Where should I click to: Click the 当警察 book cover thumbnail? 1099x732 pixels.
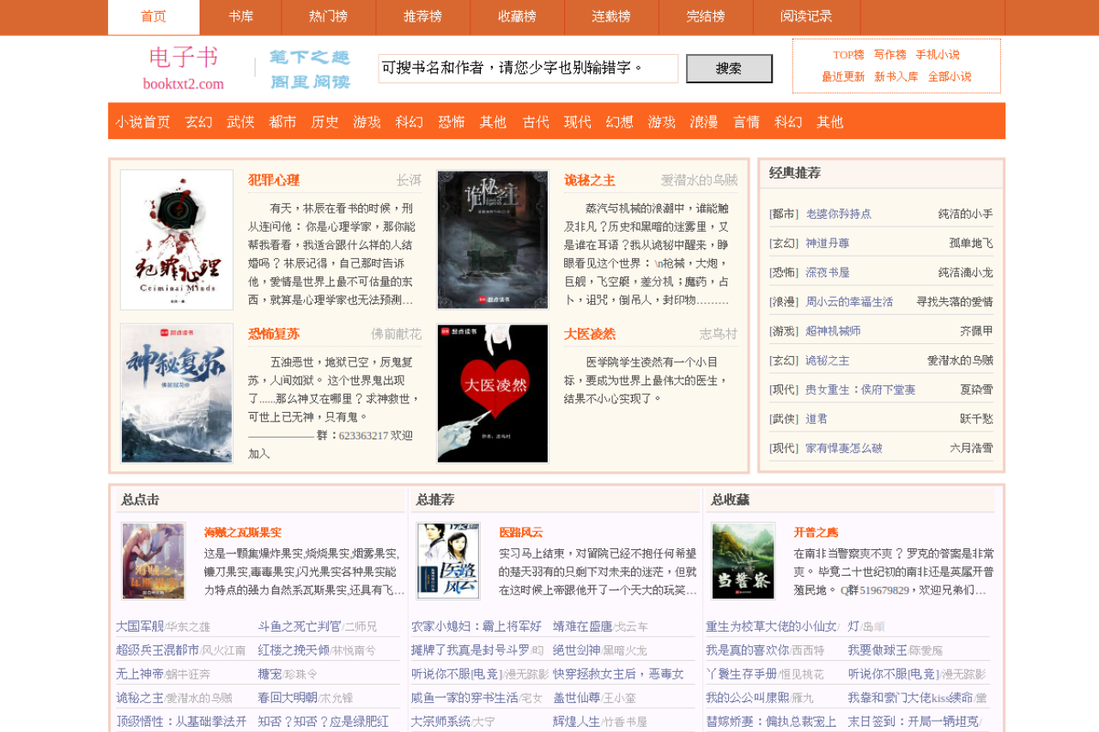(744, 560)
